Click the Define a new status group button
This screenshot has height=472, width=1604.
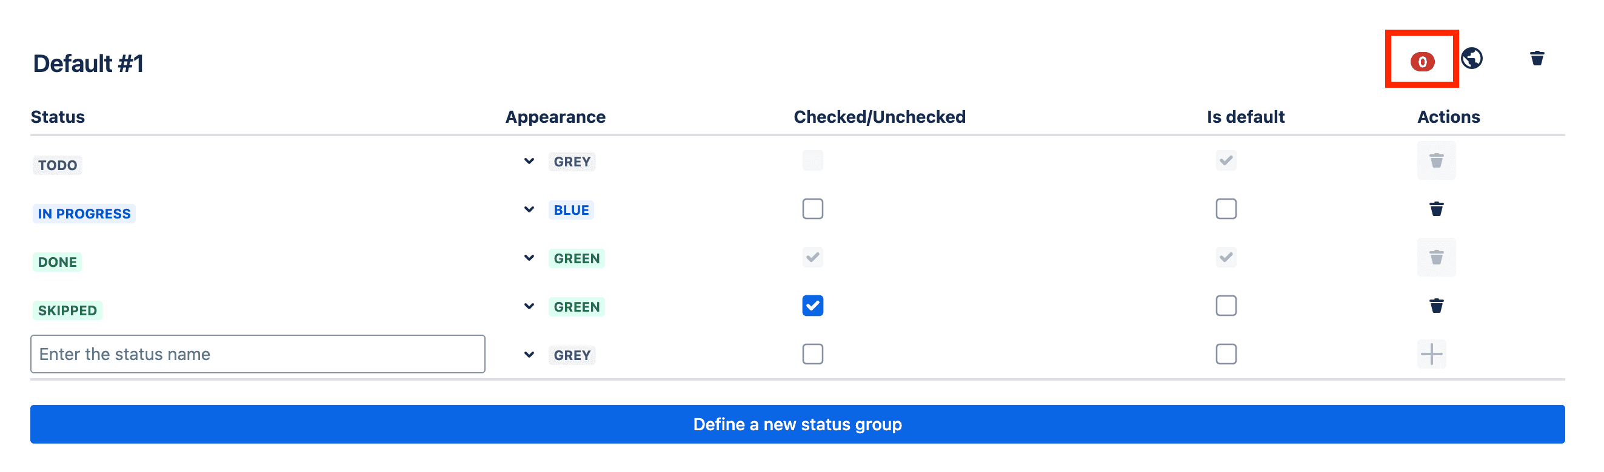798,424
